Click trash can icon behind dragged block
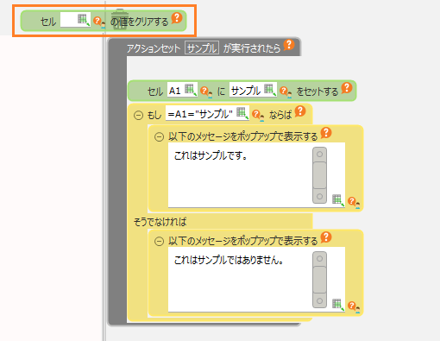440x341 pixels. 120,19
